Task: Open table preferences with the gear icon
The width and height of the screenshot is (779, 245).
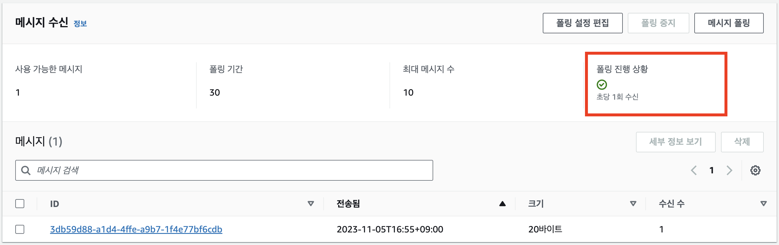Action: [756, 170]
